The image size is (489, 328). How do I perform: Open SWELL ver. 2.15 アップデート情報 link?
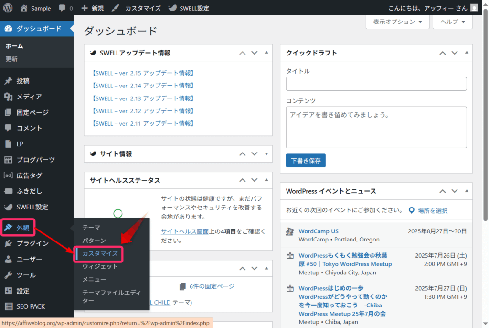(x=143, y=73)
